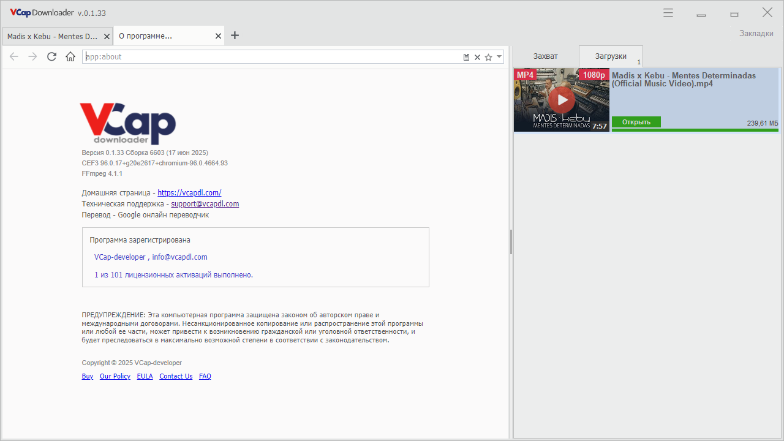Screen dimensions: 784x441
Task: Click the Открыть button for downloaded video
Action: pos(636,122)
